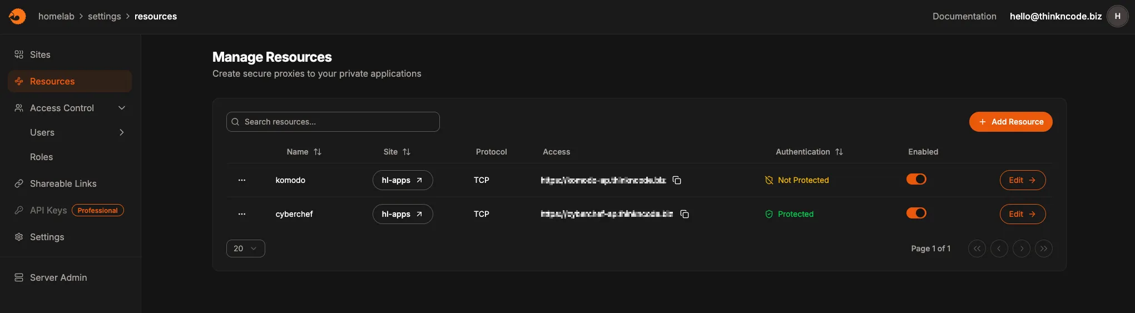The image size is (1135, 313).
Task: Copy the cyberchef access URL
Action: coord(685,214)
